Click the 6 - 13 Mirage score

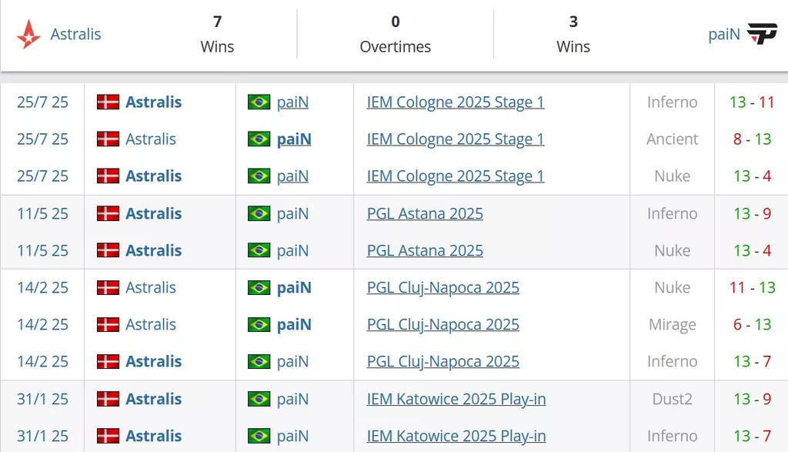(752, 324)
